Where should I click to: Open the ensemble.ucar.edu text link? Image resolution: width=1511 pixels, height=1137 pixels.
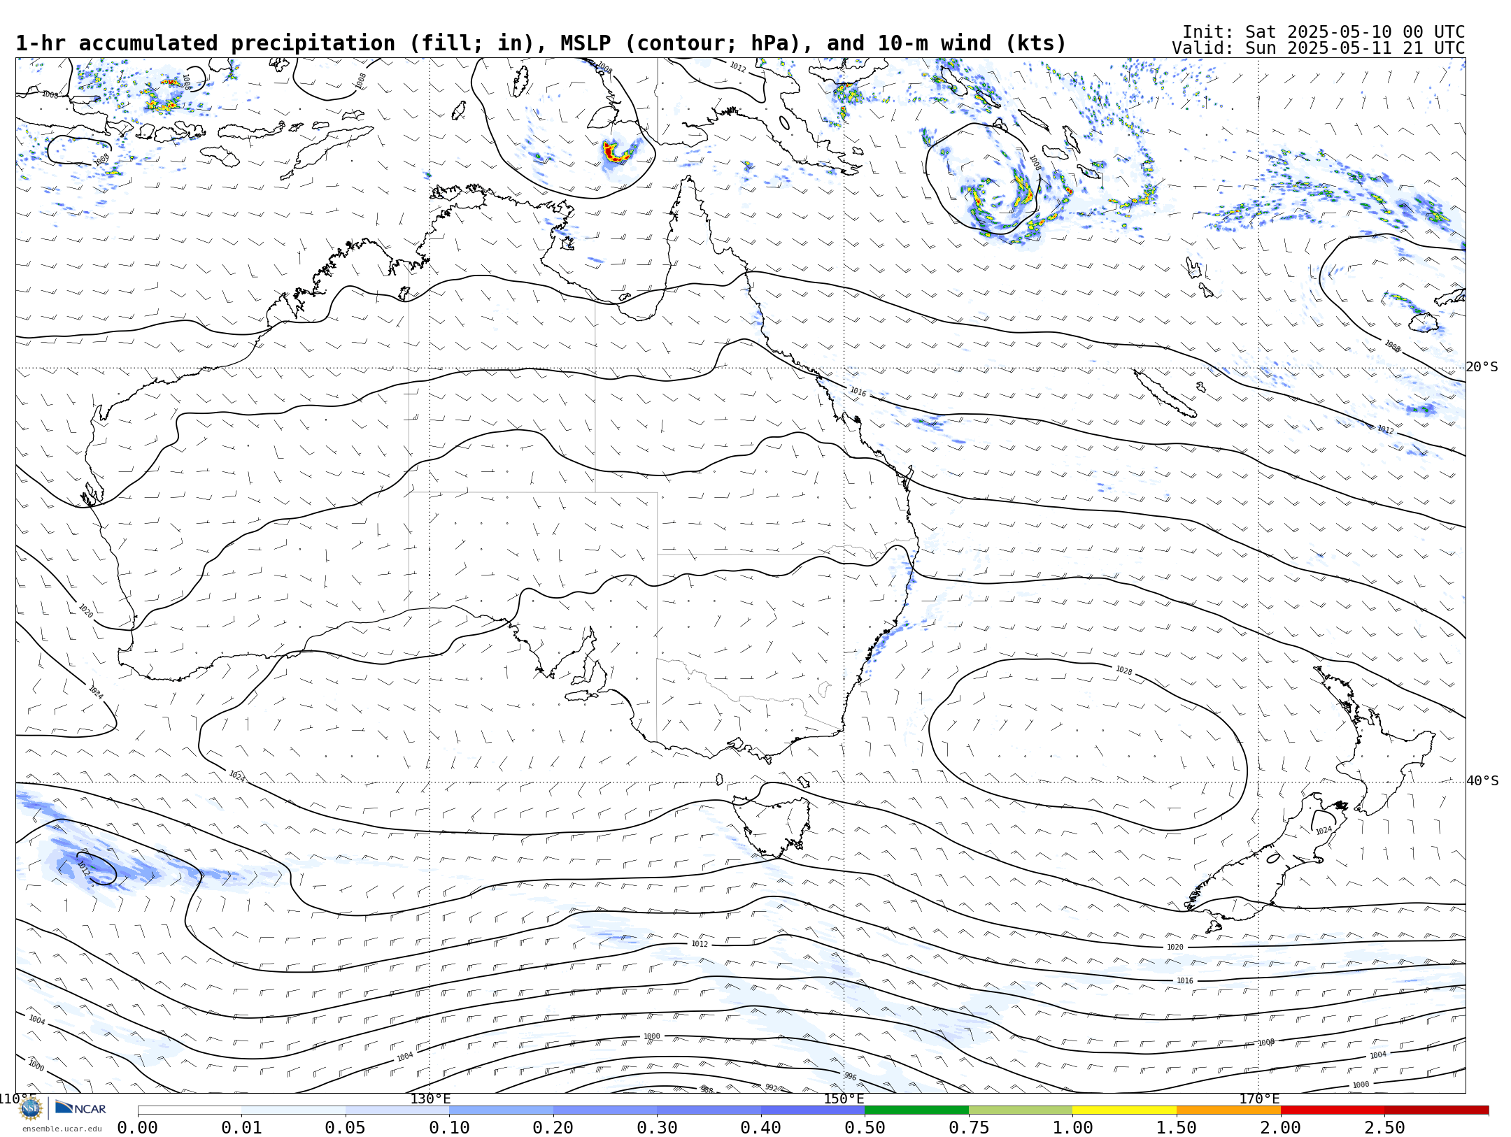click(62, 1129)
